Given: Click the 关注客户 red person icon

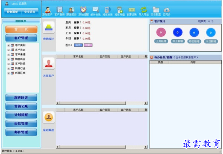Looking at the screenshot, I should 49,64.
